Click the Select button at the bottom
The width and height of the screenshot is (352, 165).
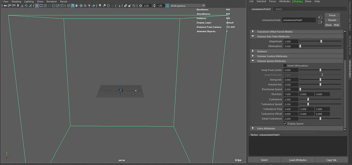coord(264,160)
